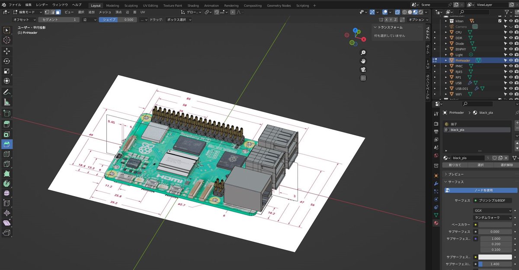Click the 割り当て assign button
The image size is (519, 270).
click(455, 165)
